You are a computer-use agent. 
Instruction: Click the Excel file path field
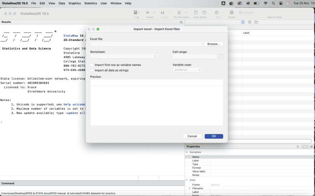(146, 44)
